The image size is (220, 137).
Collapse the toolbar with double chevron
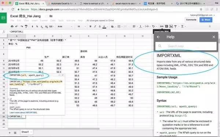pyautogui.click(x=210, y=26)
